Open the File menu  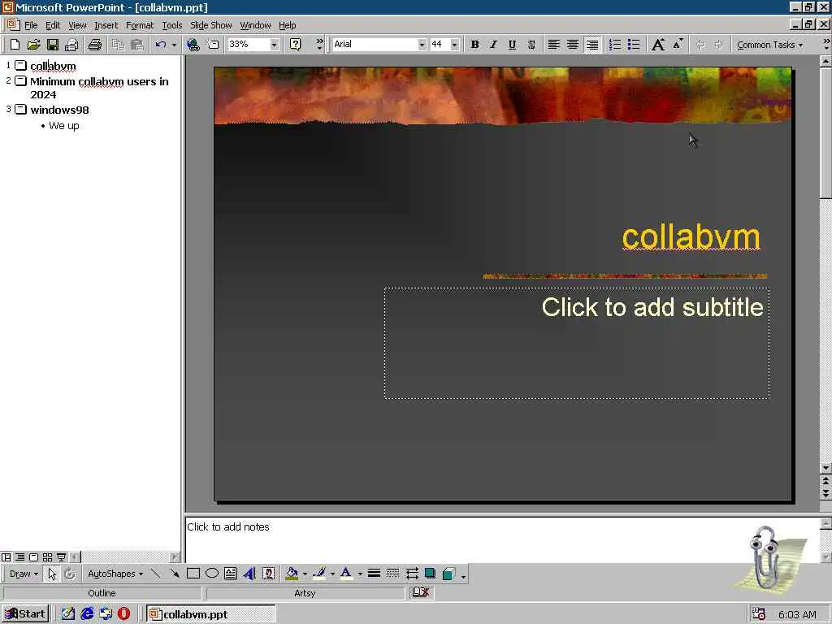pos(31,25)
